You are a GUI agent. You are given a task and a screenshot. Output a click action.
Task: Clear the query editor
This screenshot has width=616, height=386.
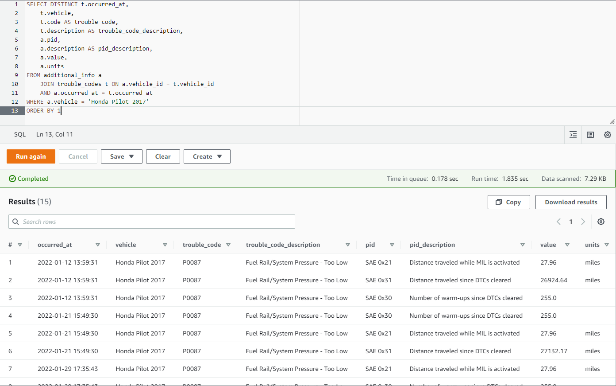click(163, 156)
